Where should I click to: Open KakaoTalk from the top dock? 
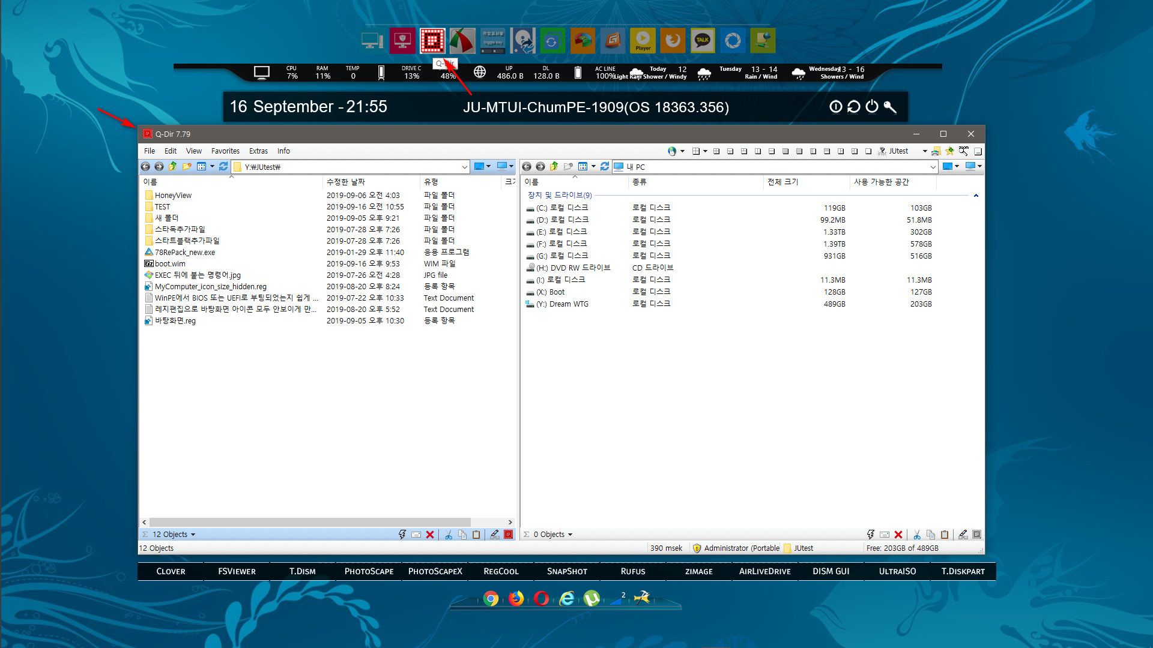pyautogui.click(x=703, y=41)
